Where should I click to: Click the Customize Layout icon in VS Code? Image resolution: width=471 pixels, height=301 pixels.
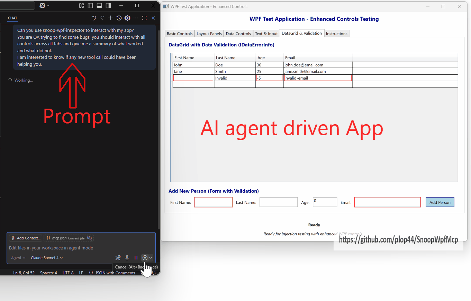tap(82, 6)
